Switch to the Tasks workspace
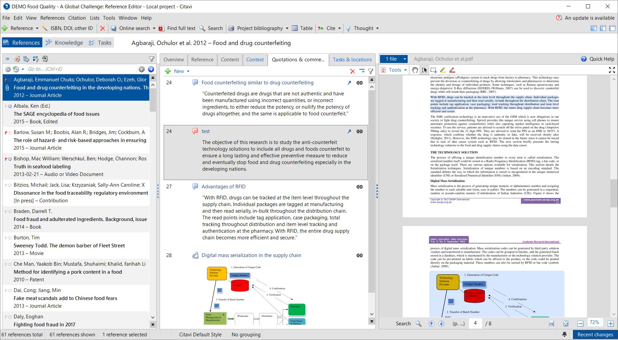 pos(100,43)
